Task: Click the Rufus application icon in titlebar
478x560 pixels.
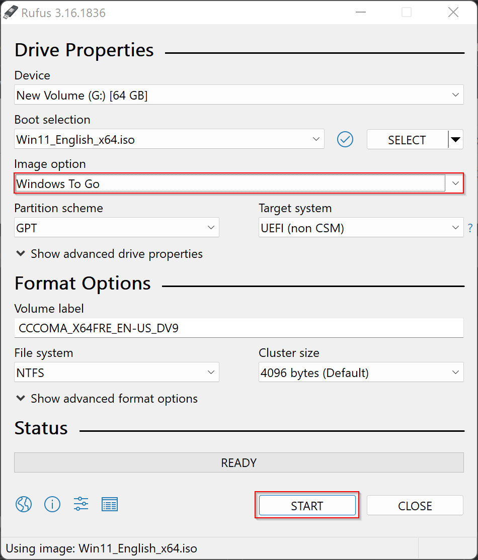Action: click(10, 12)
